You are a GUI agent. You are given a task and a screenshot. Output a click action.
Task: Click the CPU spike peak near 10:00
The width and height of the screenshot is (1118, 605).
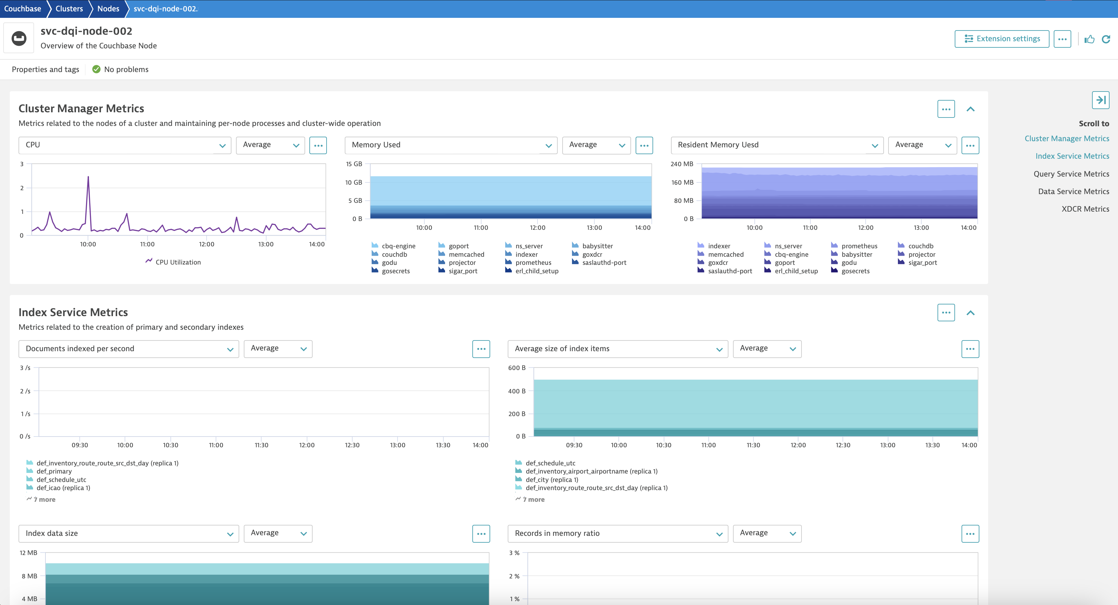coord(88,177)
